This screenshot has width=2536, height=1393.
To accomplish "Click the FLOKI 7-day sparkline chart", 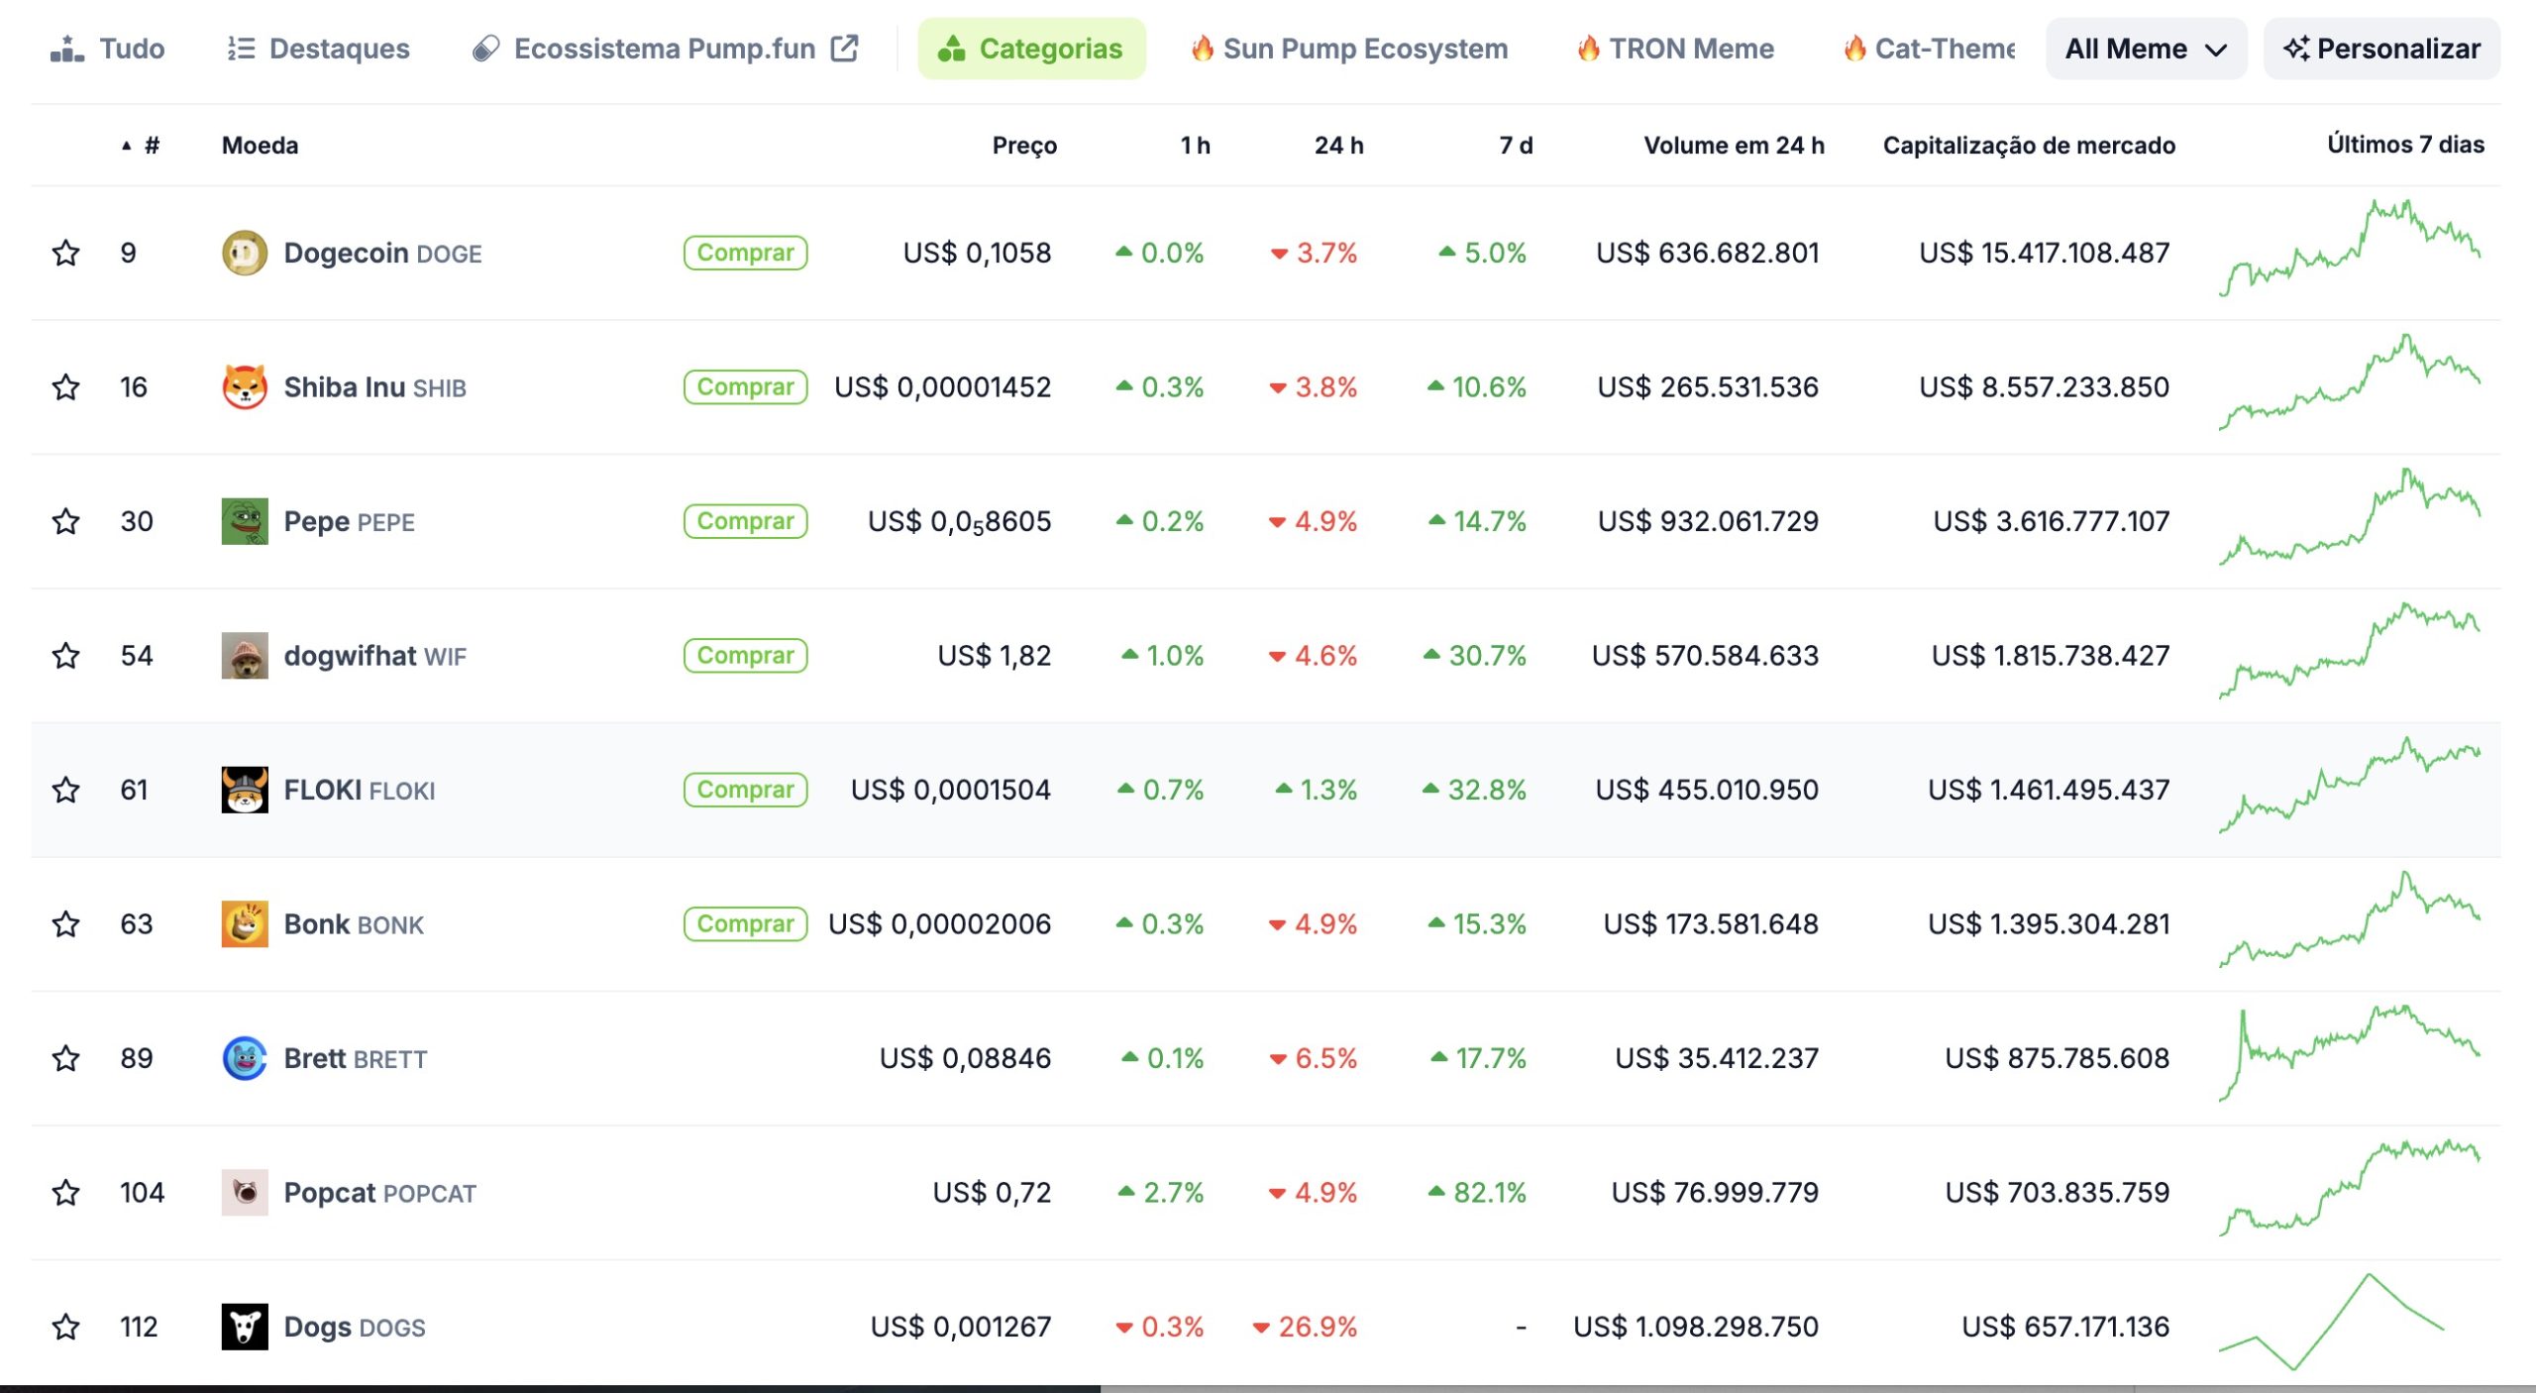I will coord(2350,785).
